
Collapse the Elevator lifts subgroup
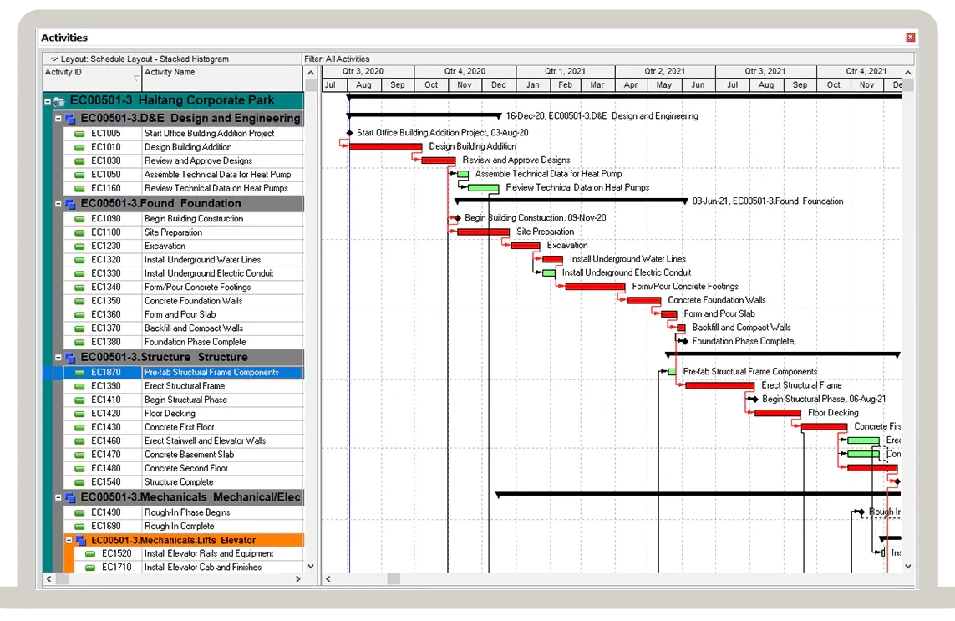(x=69, y=541)
